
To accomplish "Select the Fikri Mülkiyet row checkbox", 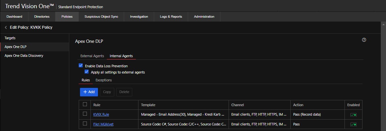I will 85,124.
